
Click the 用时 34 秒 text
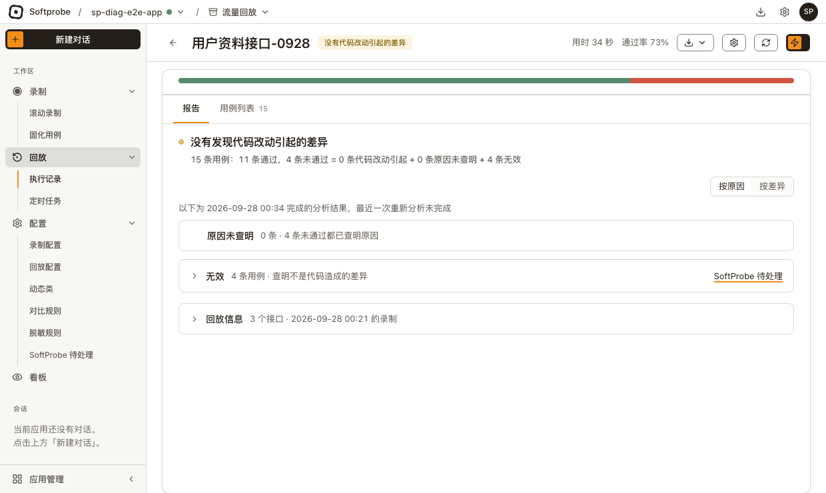592,43
